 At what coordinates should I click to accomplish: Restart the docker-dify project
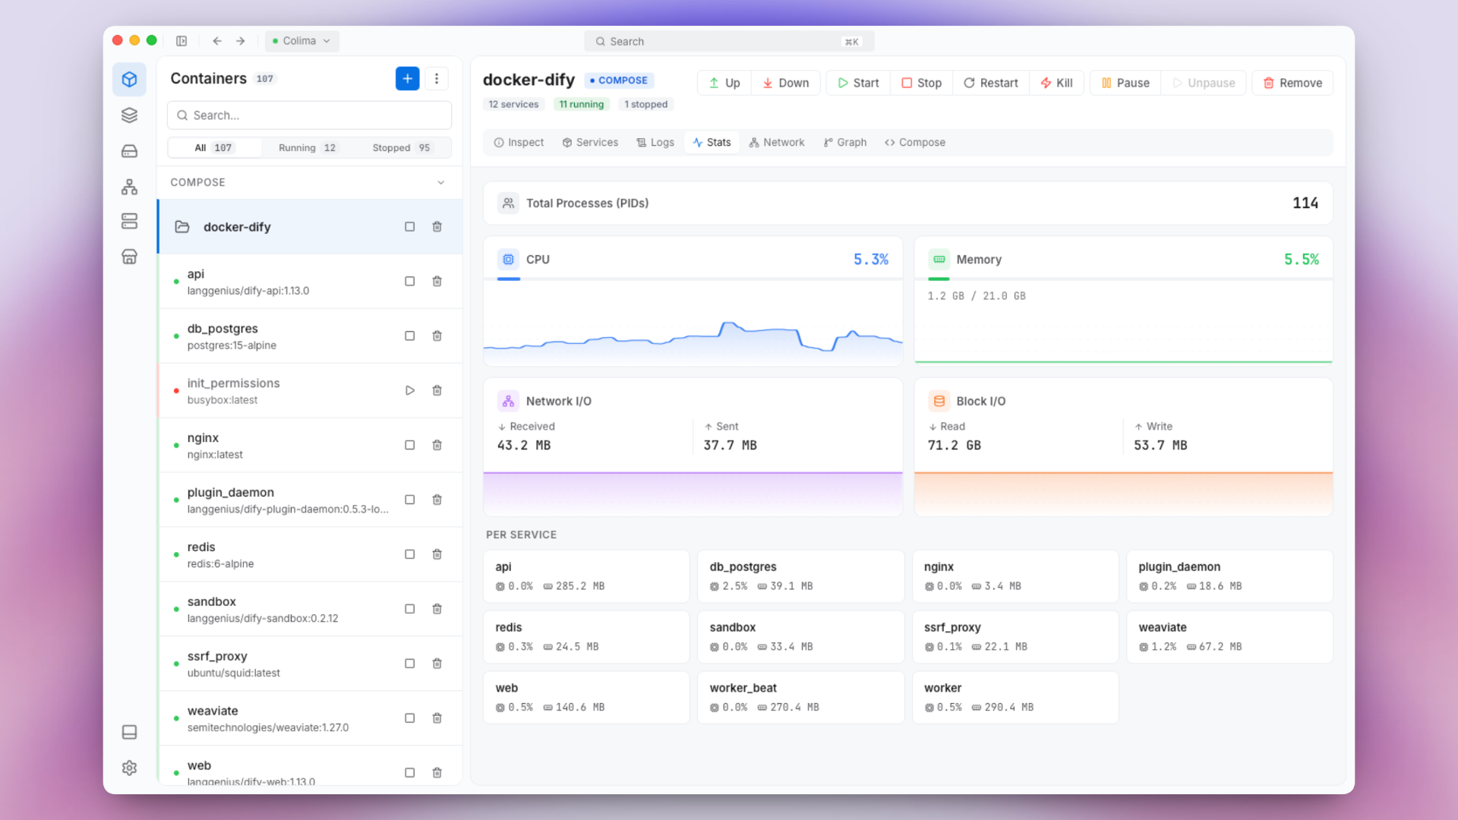coord(991,84)
